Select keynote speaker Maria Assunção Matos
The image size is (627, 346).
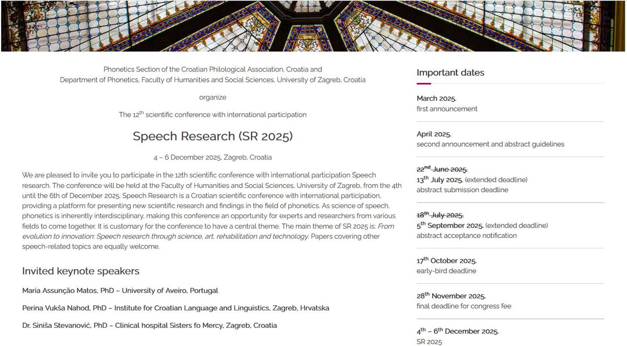coord(120,290)
